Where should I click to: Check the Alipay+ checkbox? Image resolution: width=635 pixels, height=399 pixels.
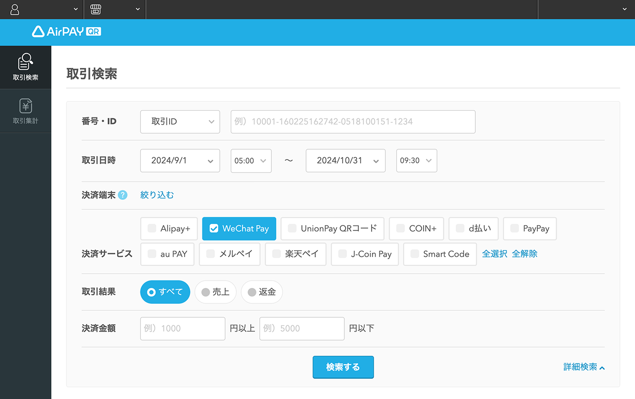tap(152, 228)
